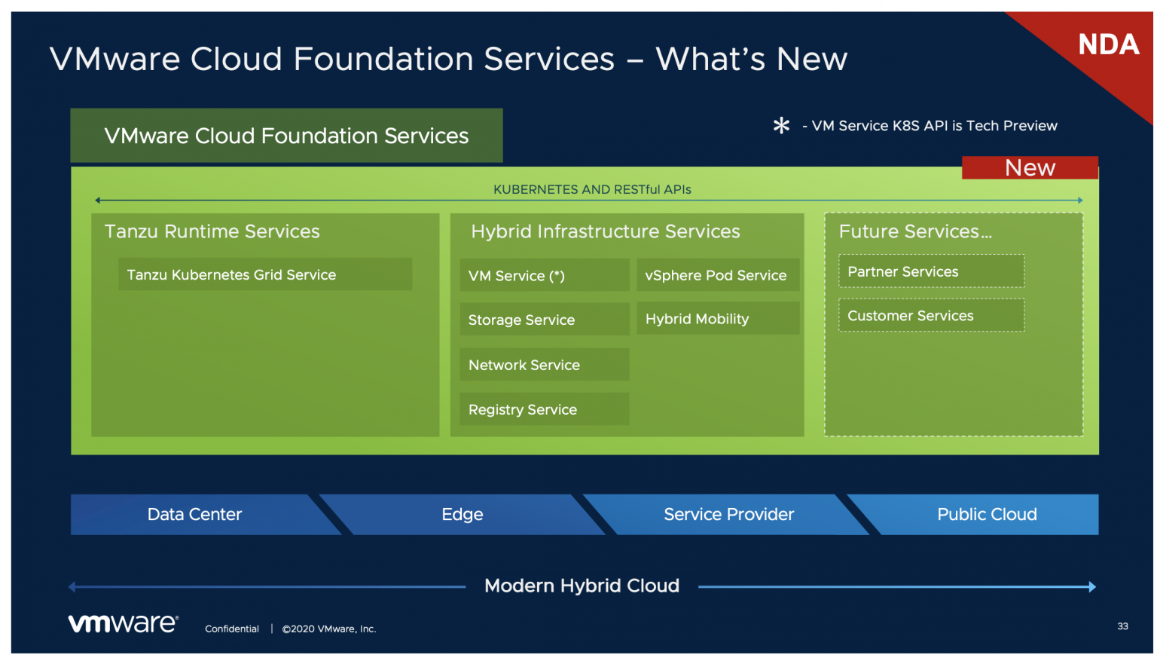
Task: Click the Confidential footer text
Action: (232, 629)
